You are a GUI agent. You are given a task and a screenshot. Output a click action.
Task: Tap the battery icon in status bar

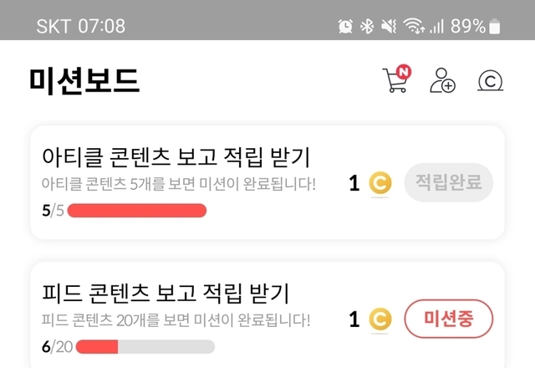click(496, 26)
